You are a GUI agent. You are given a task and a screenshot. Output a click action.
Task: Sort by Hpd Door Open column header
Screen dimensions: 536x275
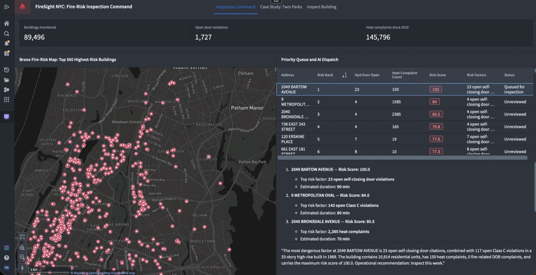367,75
